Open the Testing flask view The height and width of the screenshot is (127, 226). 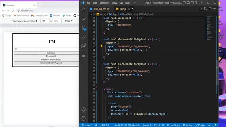[84, 55]
